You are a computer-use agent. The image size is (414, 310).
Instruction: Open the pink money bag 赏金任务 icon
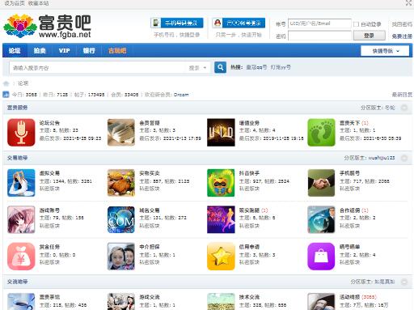click(21, 257)
